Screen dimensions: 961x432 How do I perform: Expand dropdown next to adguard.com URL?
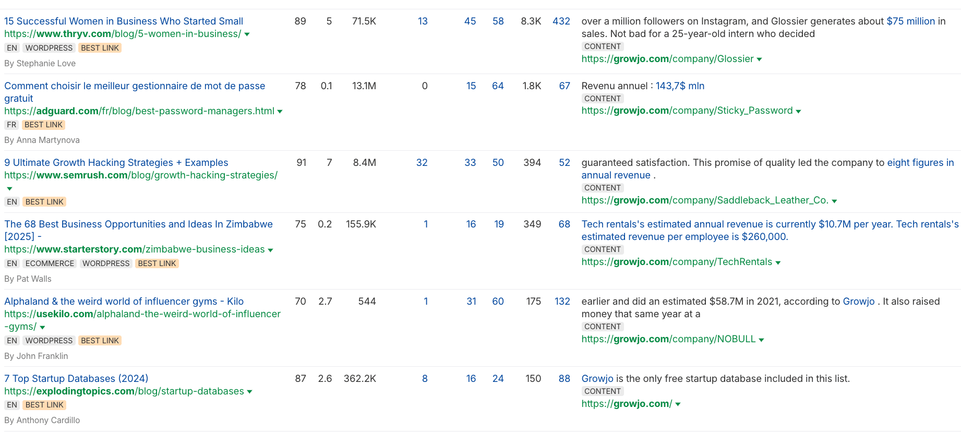[x=280, y=112]
